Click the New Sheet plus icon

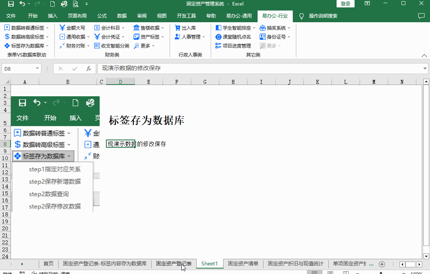382,264
